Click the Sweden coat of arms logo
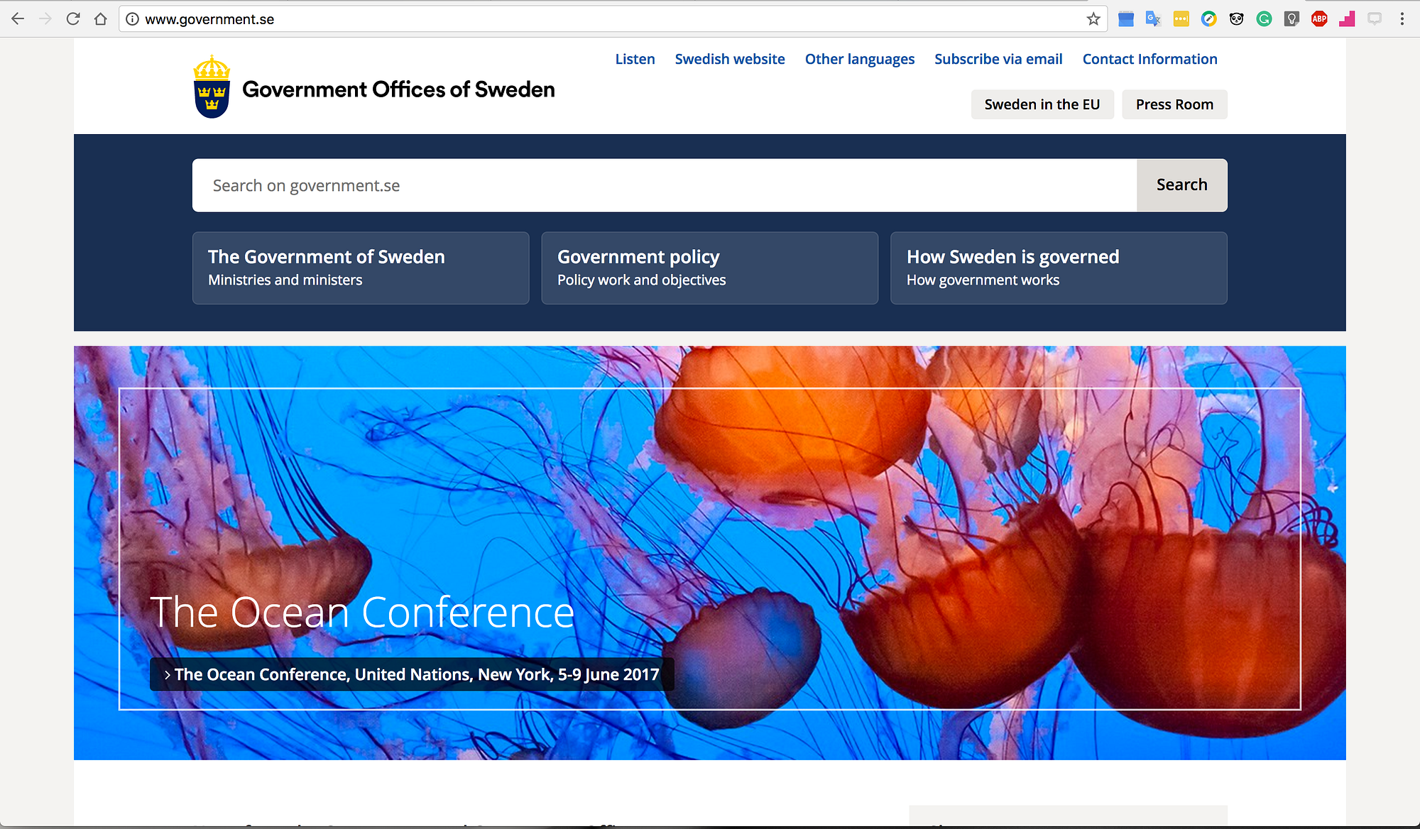 [x=212, y=87]
